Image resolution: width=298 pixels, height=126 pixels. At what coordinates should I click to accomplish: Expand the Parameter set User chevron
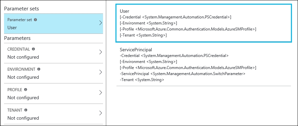pyautogui.click(x=101, y=23)
